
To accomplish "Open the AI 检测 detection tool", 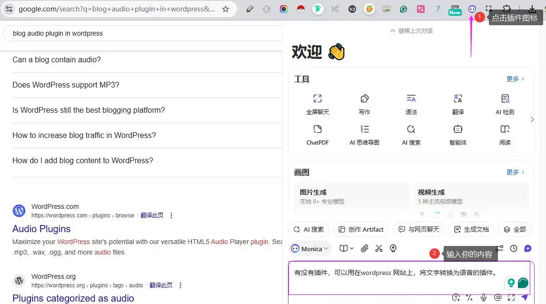I will 505,104.
